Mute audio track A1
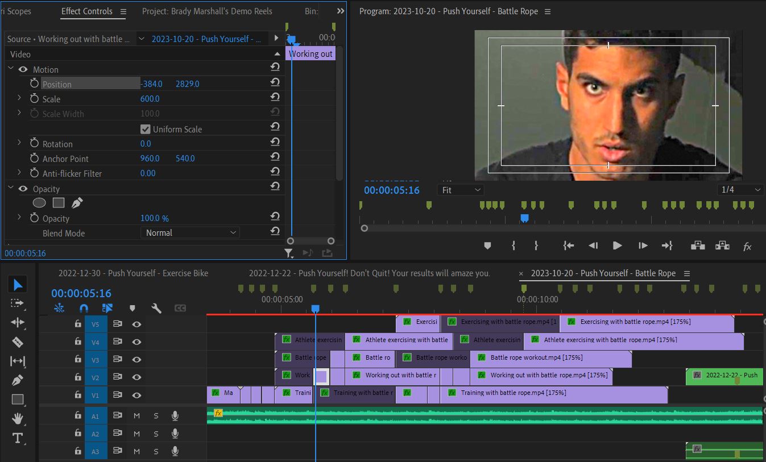The height and width of the screenshot is (462, 766). (136, 416)
